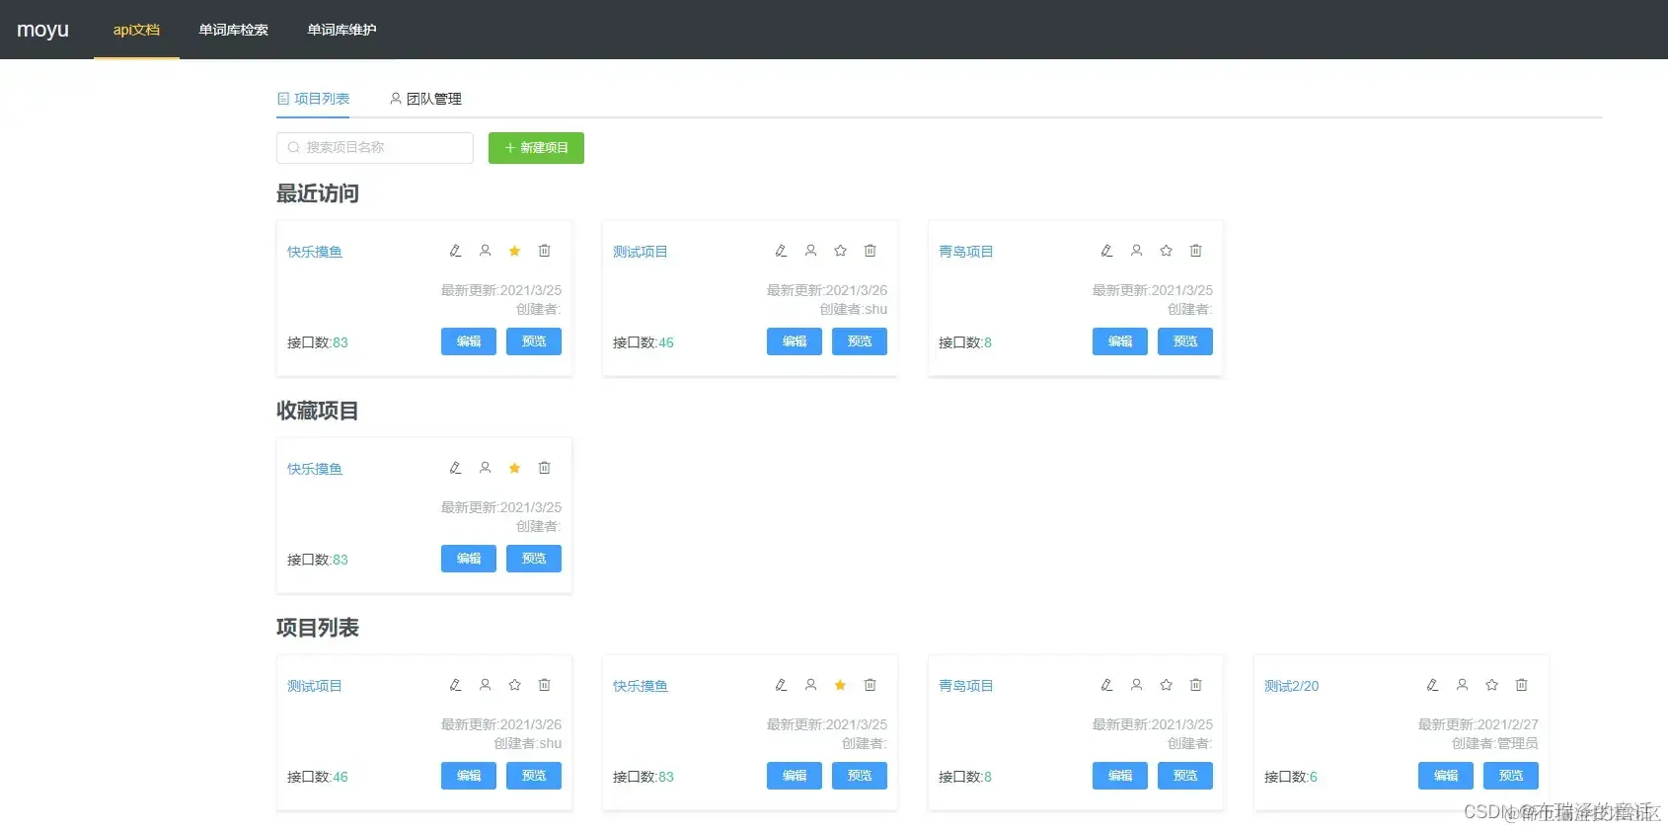1668x830 pixels.
Task: Click 创建者:管理员 text on 测试2/20 card
Action: 1495,743
